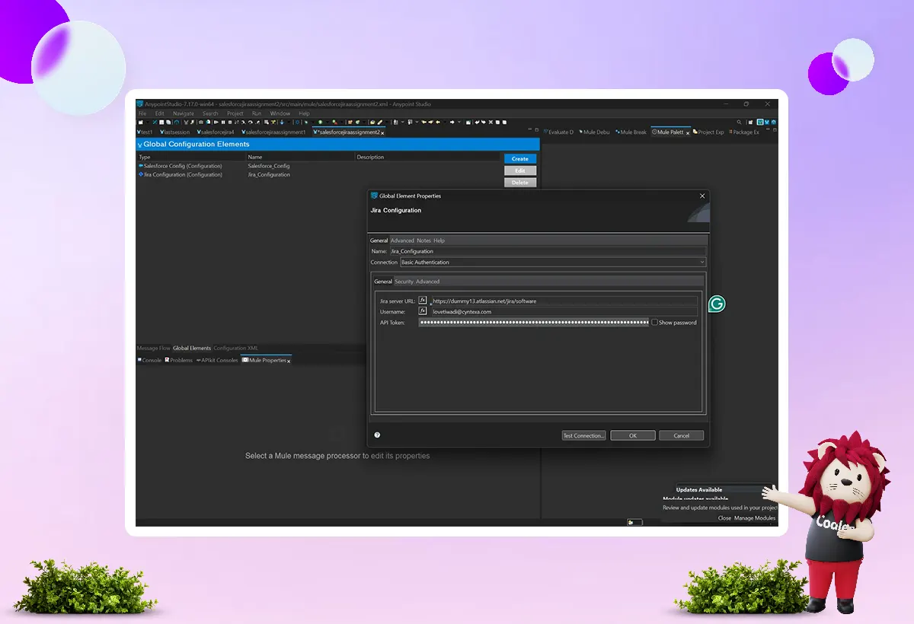Click the Delete button
This screenshot has height=624, width=914.
click(x=520, y=183)
